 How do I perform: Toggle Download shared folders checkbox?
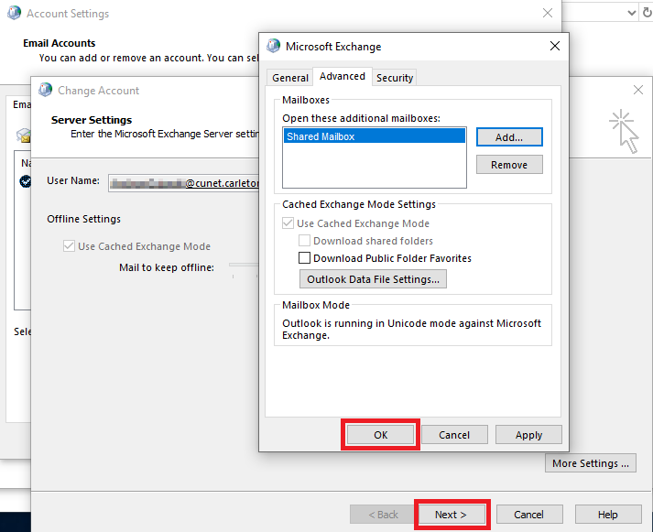304,241
